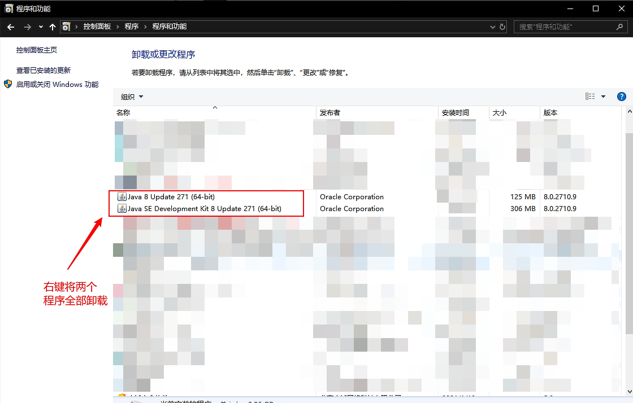Open 查看已安装的更新 link
This screenshot has height=403, width=633.
(x=44, y=71)
